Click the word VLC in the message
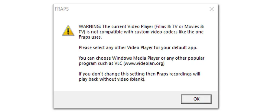Screen dimensions: 271x112 click(x=118, y=63)
